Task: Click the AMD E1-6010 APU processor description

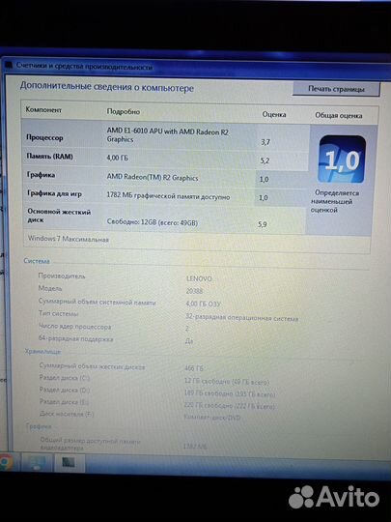Action: (168, 135)
